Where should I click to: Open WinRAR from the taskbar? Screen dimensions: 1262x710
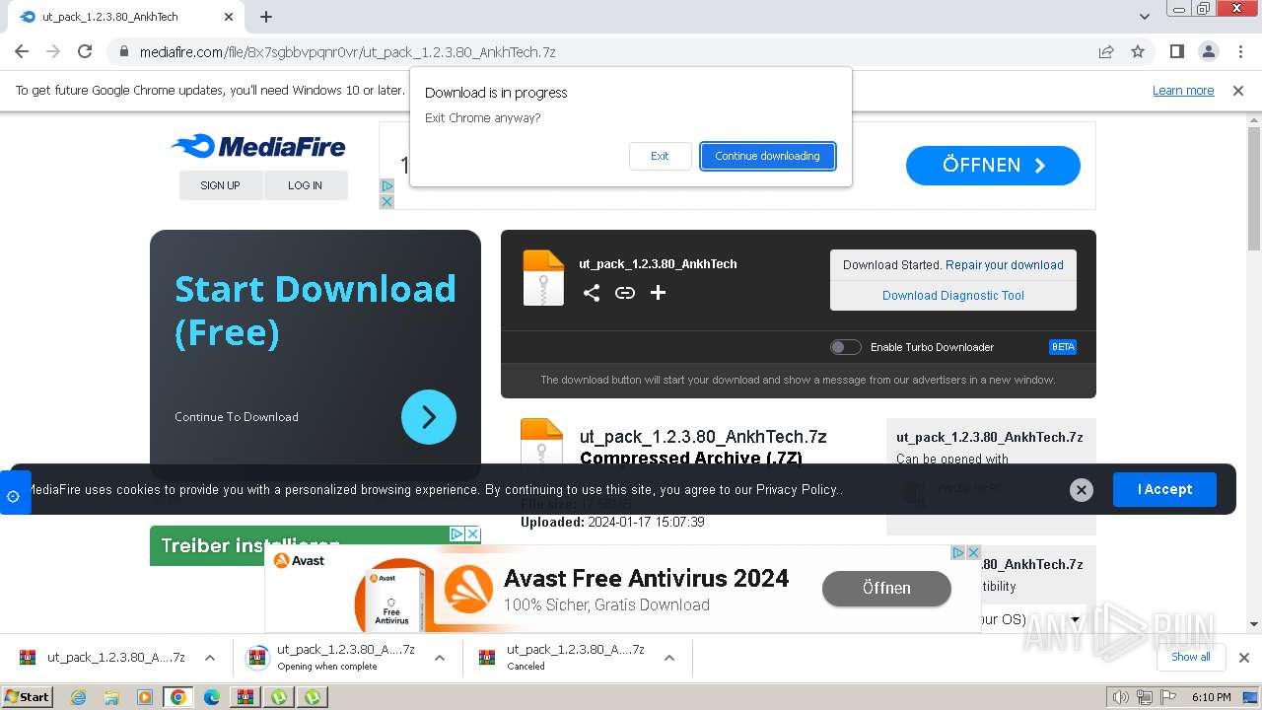click(245, 697)
